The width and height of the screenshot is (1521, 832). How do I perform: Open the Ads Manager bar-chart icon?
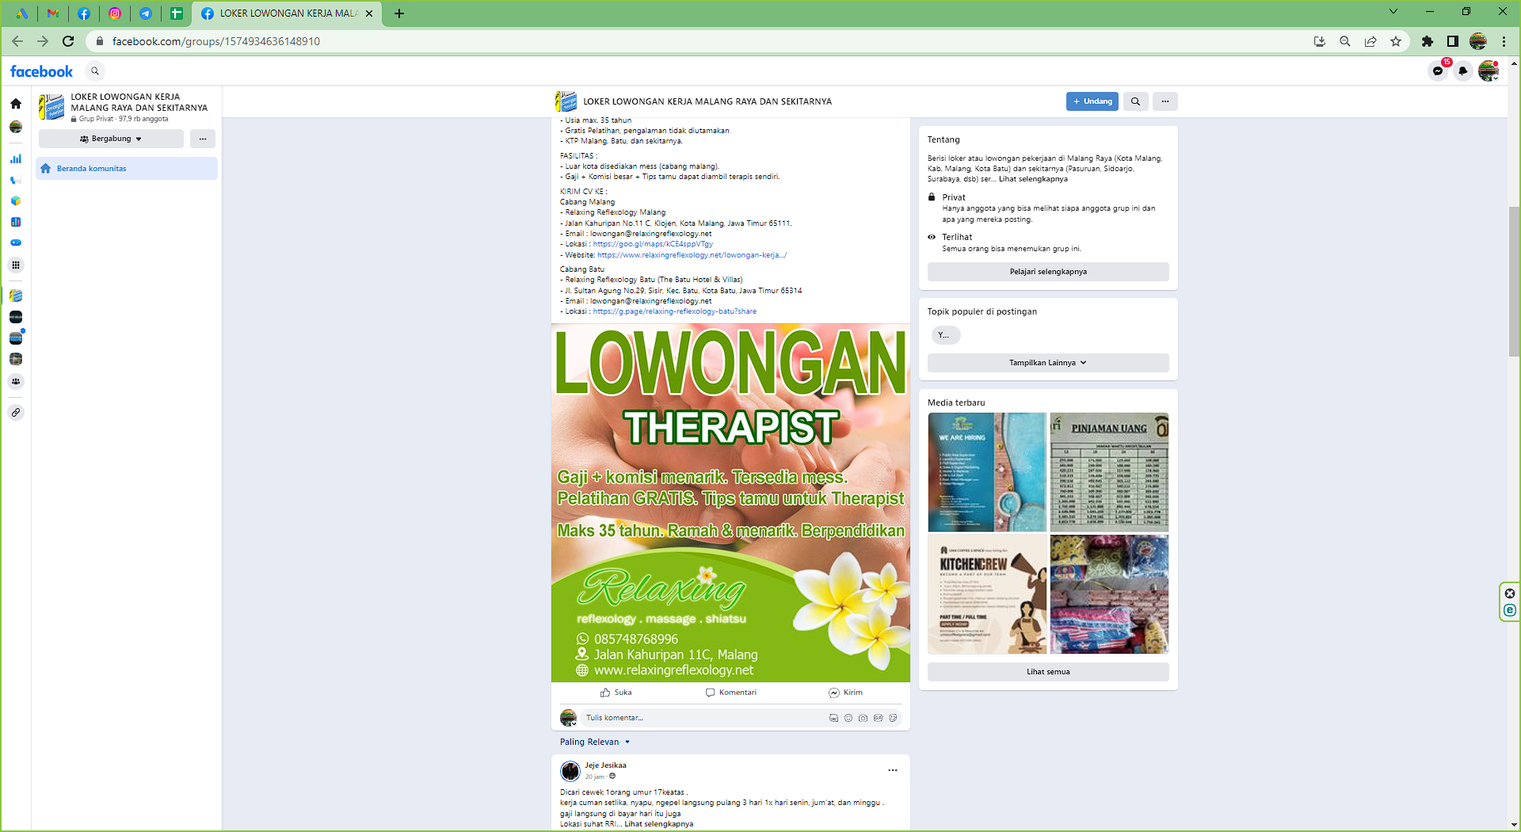tap(16, 158)
